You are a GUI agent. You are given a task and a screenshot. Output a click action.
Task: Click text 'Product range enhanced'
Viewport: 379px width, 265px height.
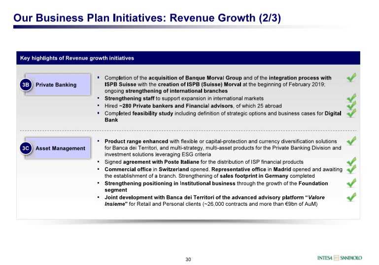(136, 141)
